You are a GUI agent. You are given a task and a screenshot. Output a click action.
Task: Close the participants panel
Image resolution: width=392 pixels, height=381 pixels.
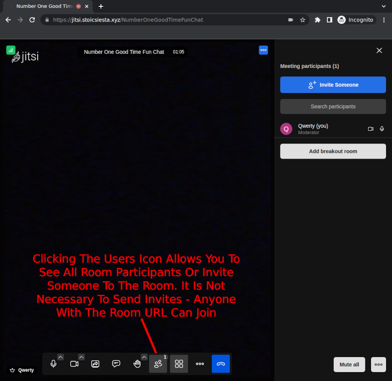click(379, 50)
